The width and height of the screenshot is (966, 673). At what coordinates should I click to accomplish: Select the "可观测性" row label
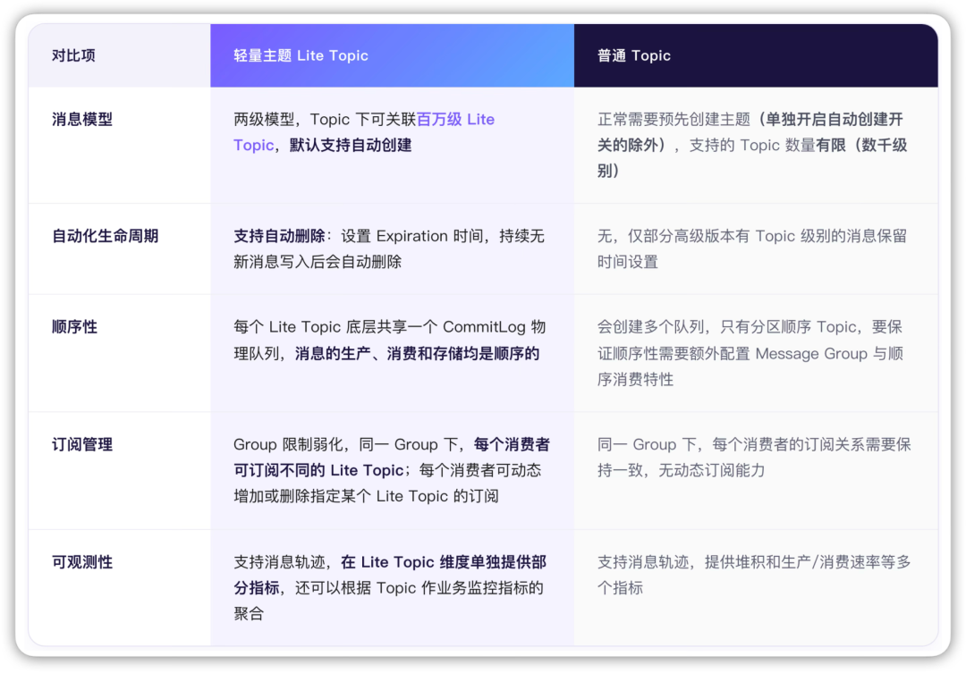tap(82, 562)
